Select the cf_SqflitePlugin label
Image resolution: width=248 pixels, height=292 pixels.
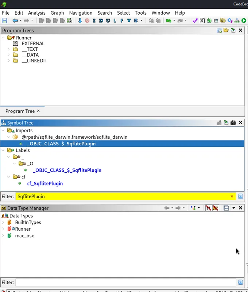[45, 184]
